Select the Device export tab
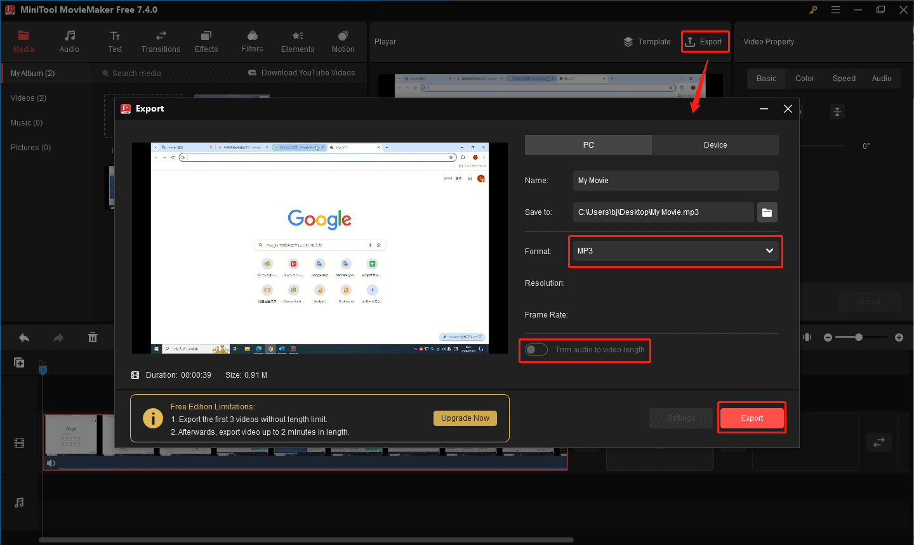Viewport: 914px width, 545px height. tap(715, 145)
